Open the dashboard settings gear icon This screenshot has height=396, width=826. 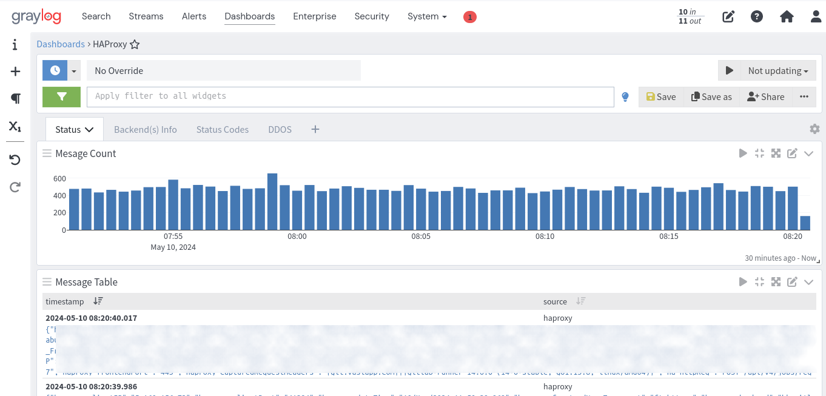(814, 129)
